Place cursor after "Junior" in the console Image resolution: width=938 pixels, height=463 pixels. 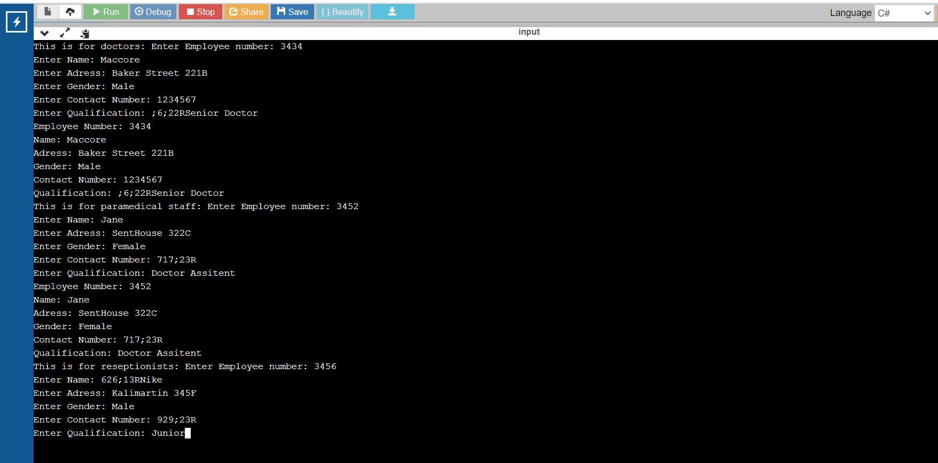187,433
